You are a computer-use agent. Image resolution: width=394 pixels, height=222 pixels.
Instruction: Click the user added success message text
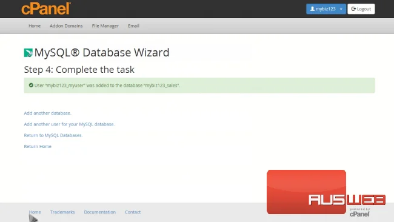point(107,86)
